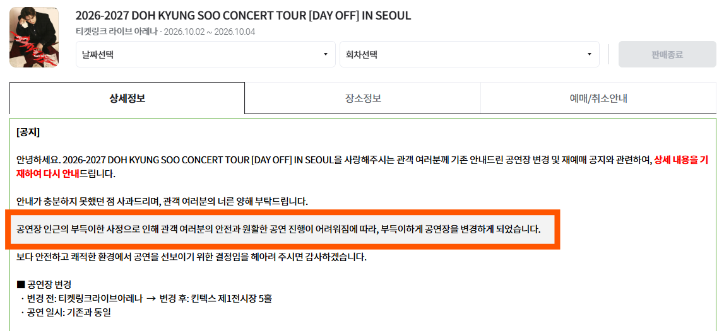Click the arrow of the 회차선택 dropdown
The width and height of the screenshot is (724, 331).
click(589, 54)
